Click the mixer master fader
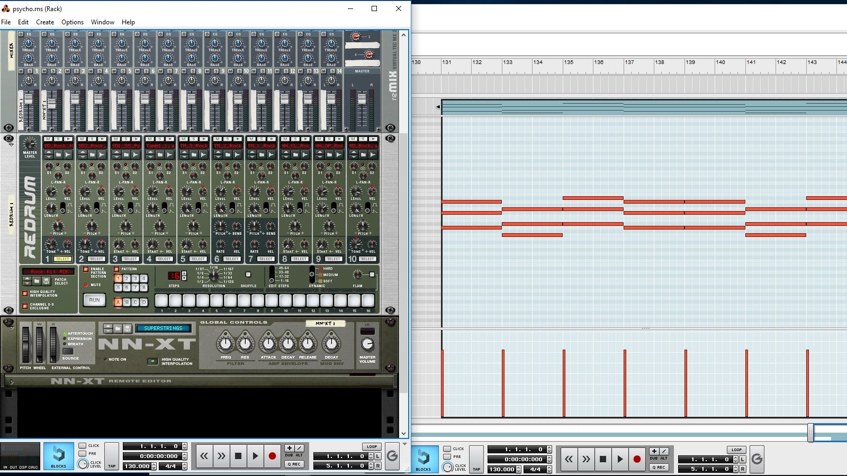Image resolution: width=847 pixels, height=476 pixels. pos(362,99)
